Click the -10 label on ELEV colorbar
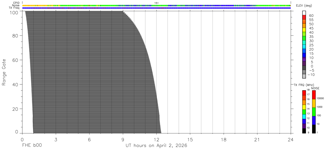Image resolution: width=327 pixels, height=151 pixels. [x=311, y=75]
